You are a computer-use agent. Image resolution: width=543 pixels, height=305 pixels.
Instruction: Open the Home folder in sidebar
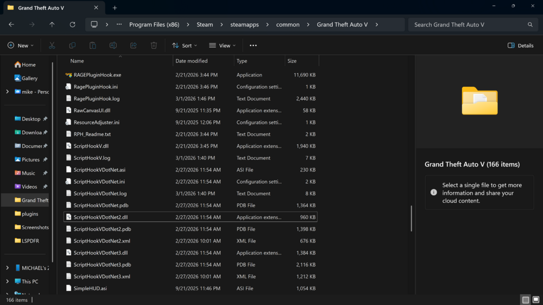tap(25, 65)
